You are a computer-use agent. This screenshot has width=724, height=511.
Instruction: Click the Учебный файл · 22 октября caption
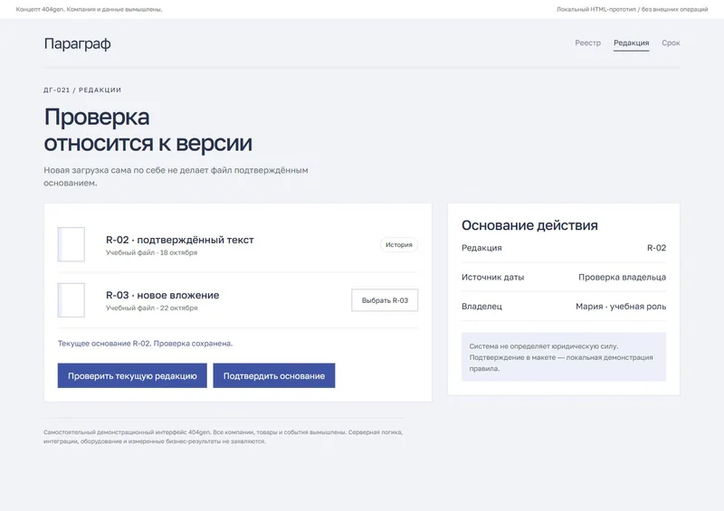[151, 308]
